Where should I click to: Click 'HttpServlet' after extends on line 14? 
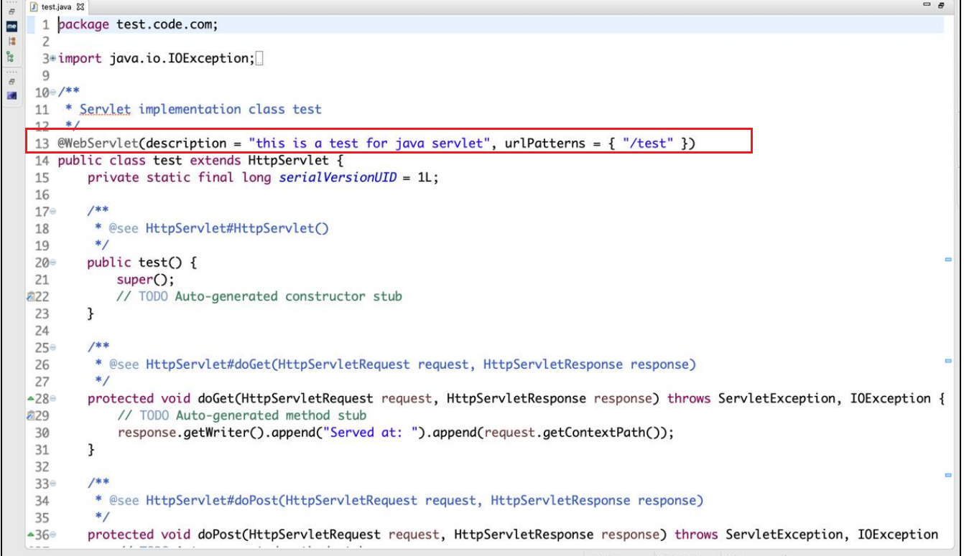(288, 161)
